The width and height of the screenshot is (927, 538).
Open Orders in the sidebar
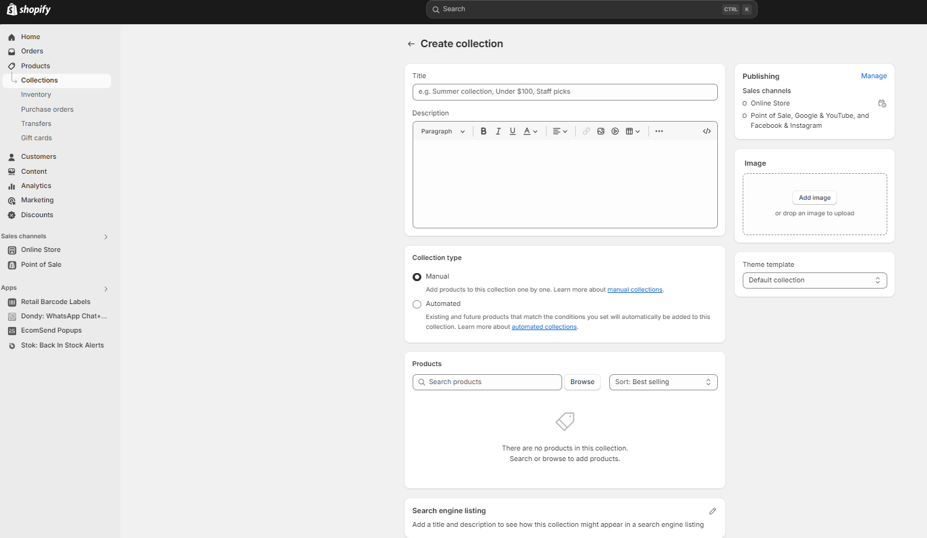click(32, 52)
